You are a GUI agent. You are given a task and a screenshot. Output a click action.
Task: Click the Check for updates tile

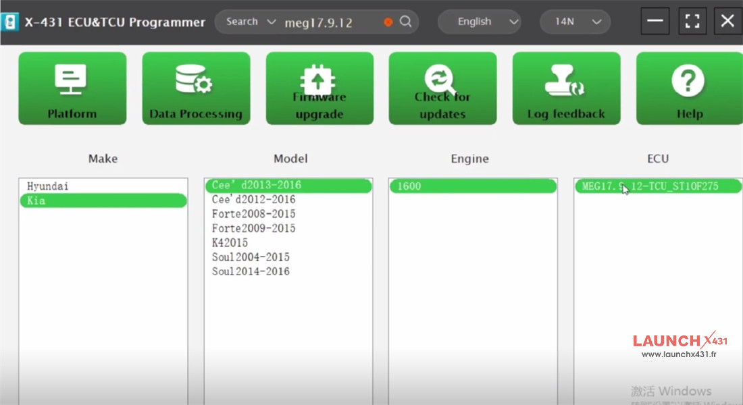[442, 88]
